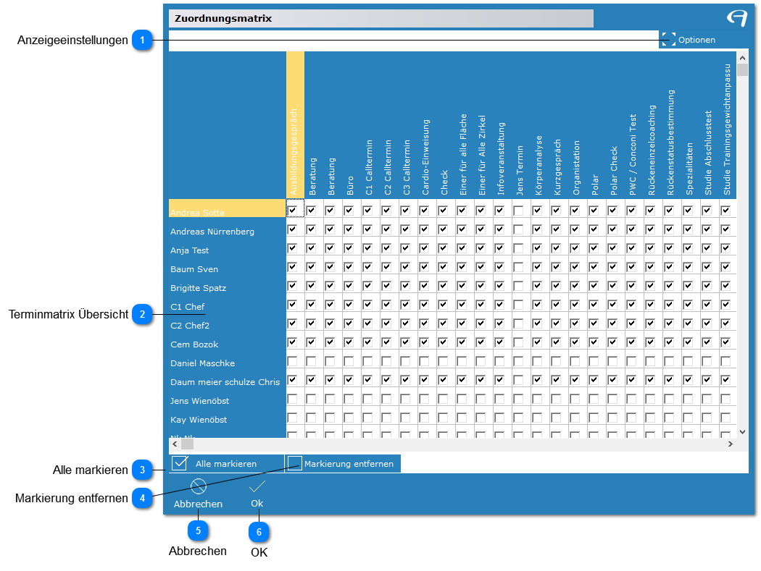Click the Ok button label
The height and width of the screenshot is (571, 761).
257,504
